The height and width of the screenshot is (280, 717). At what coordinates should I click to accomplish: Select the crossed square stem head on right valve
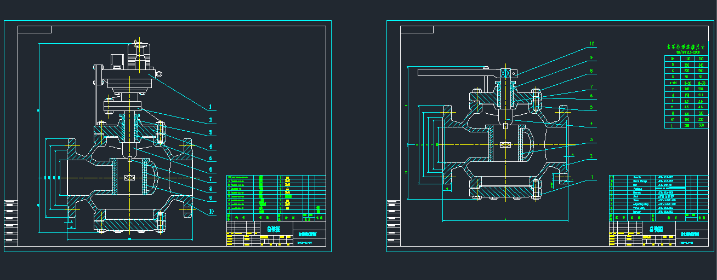[508, 74]
